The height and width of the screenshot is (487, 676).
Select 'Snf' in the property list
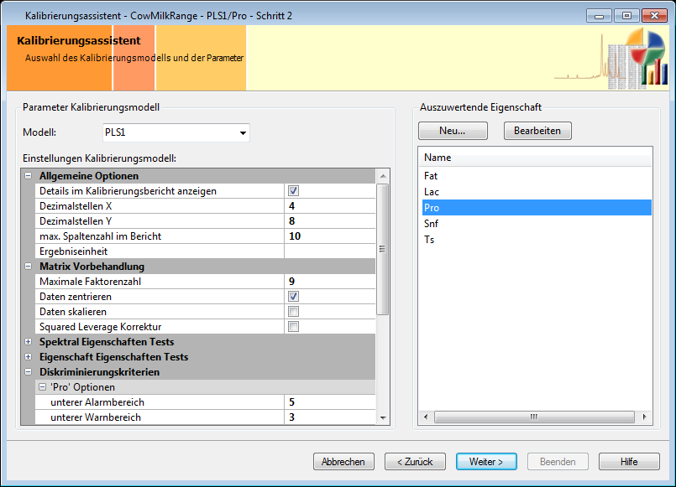pos(431,224)
